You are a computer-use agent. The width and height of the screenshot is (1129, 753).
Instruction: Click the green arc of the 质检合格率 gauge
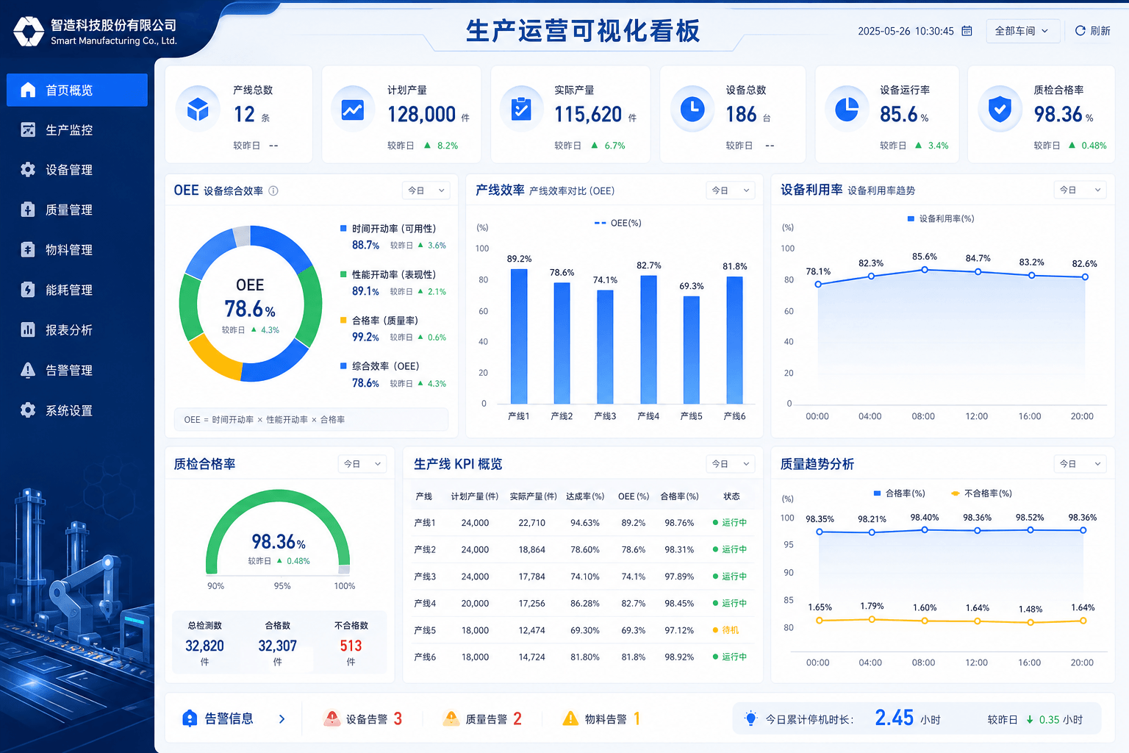[278, 497]
